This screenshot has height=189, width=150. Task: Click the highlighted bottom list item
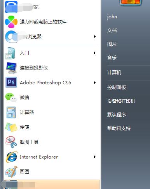[52, 184]
